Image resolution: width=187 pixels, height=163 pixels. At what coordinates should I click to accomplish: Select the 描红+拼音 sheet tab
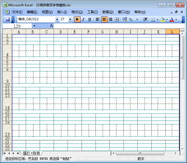[x=31, y=153]
